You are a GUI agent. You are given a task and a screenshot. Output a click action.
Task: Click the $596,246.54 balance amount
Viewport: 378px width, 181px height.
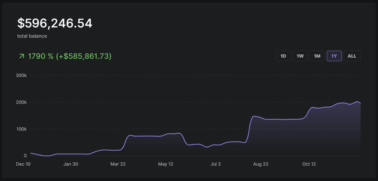tap(55, 24)
